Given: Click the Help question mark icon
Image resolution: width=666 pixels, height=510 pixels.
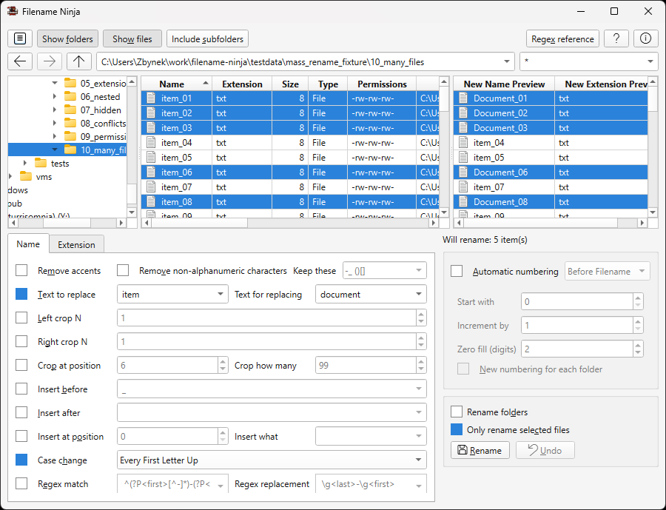Looking at the screenshot, I should [616, 38].
